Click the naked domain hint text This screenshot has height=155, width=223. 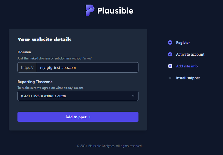click(x=55, y=58)
